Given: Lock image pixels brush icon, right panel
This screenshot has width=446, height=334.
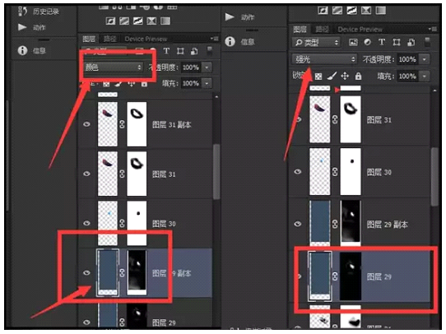Looking at the screenshot, I should (x=332, y=76).
